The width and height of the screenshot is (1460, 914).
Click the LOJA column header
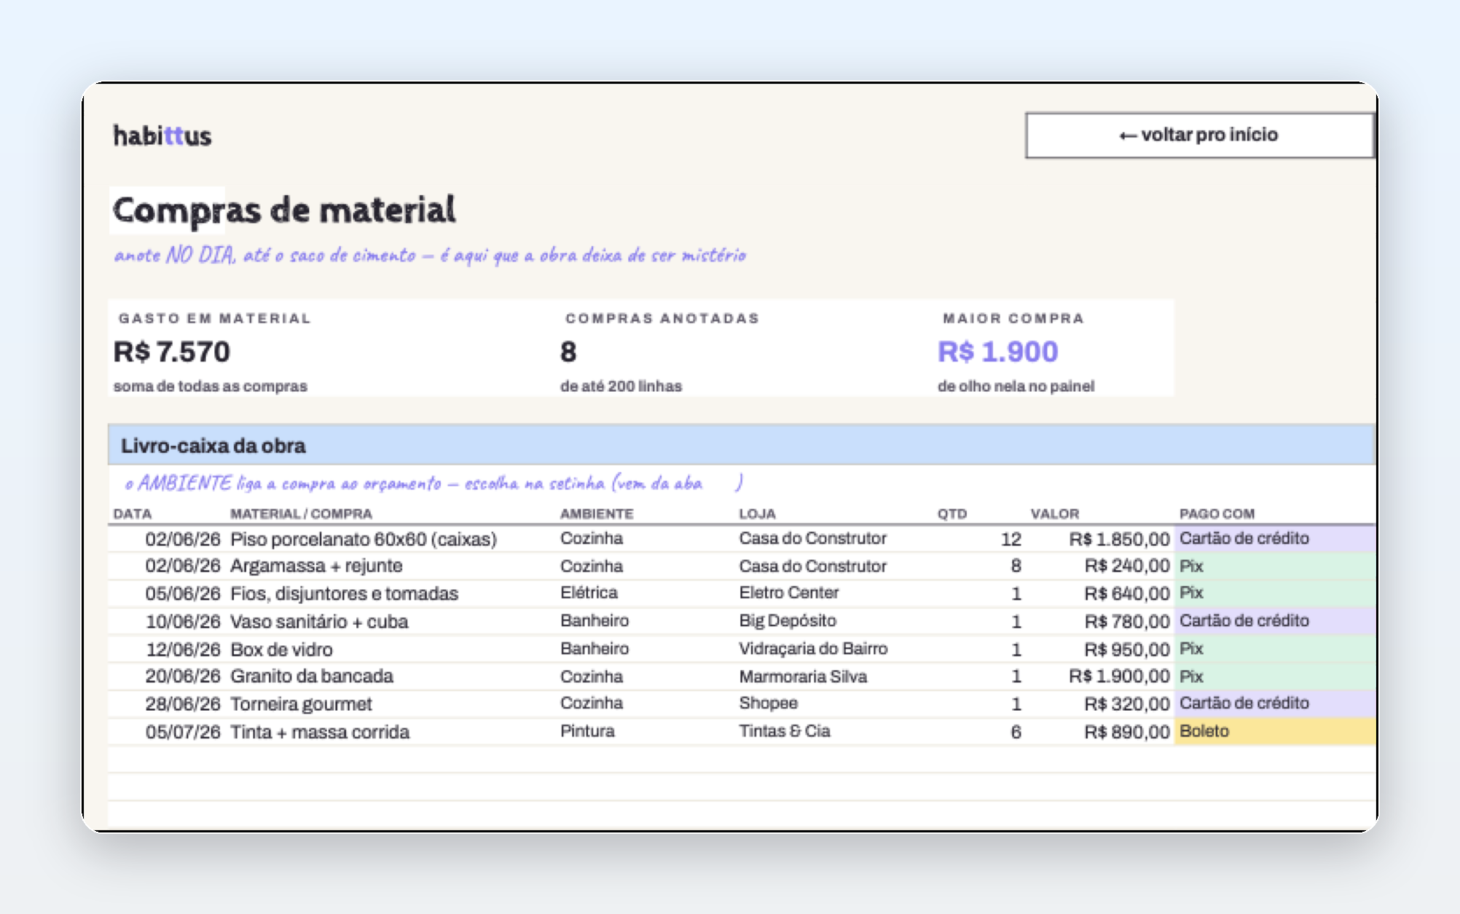758,513
